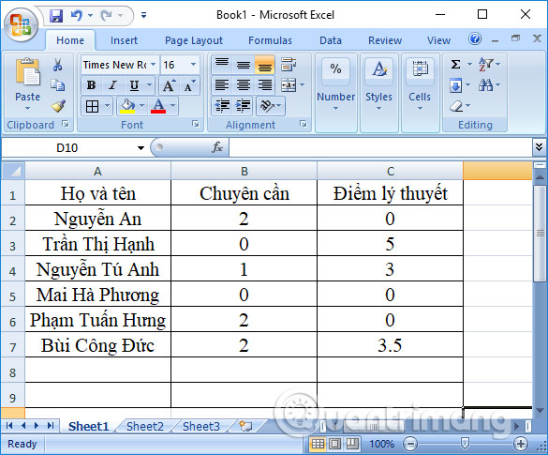This screenshot has width=548, height=455.
Task: Open Microsoft Excel Help question mark
Action: click(x=475, y=38)
